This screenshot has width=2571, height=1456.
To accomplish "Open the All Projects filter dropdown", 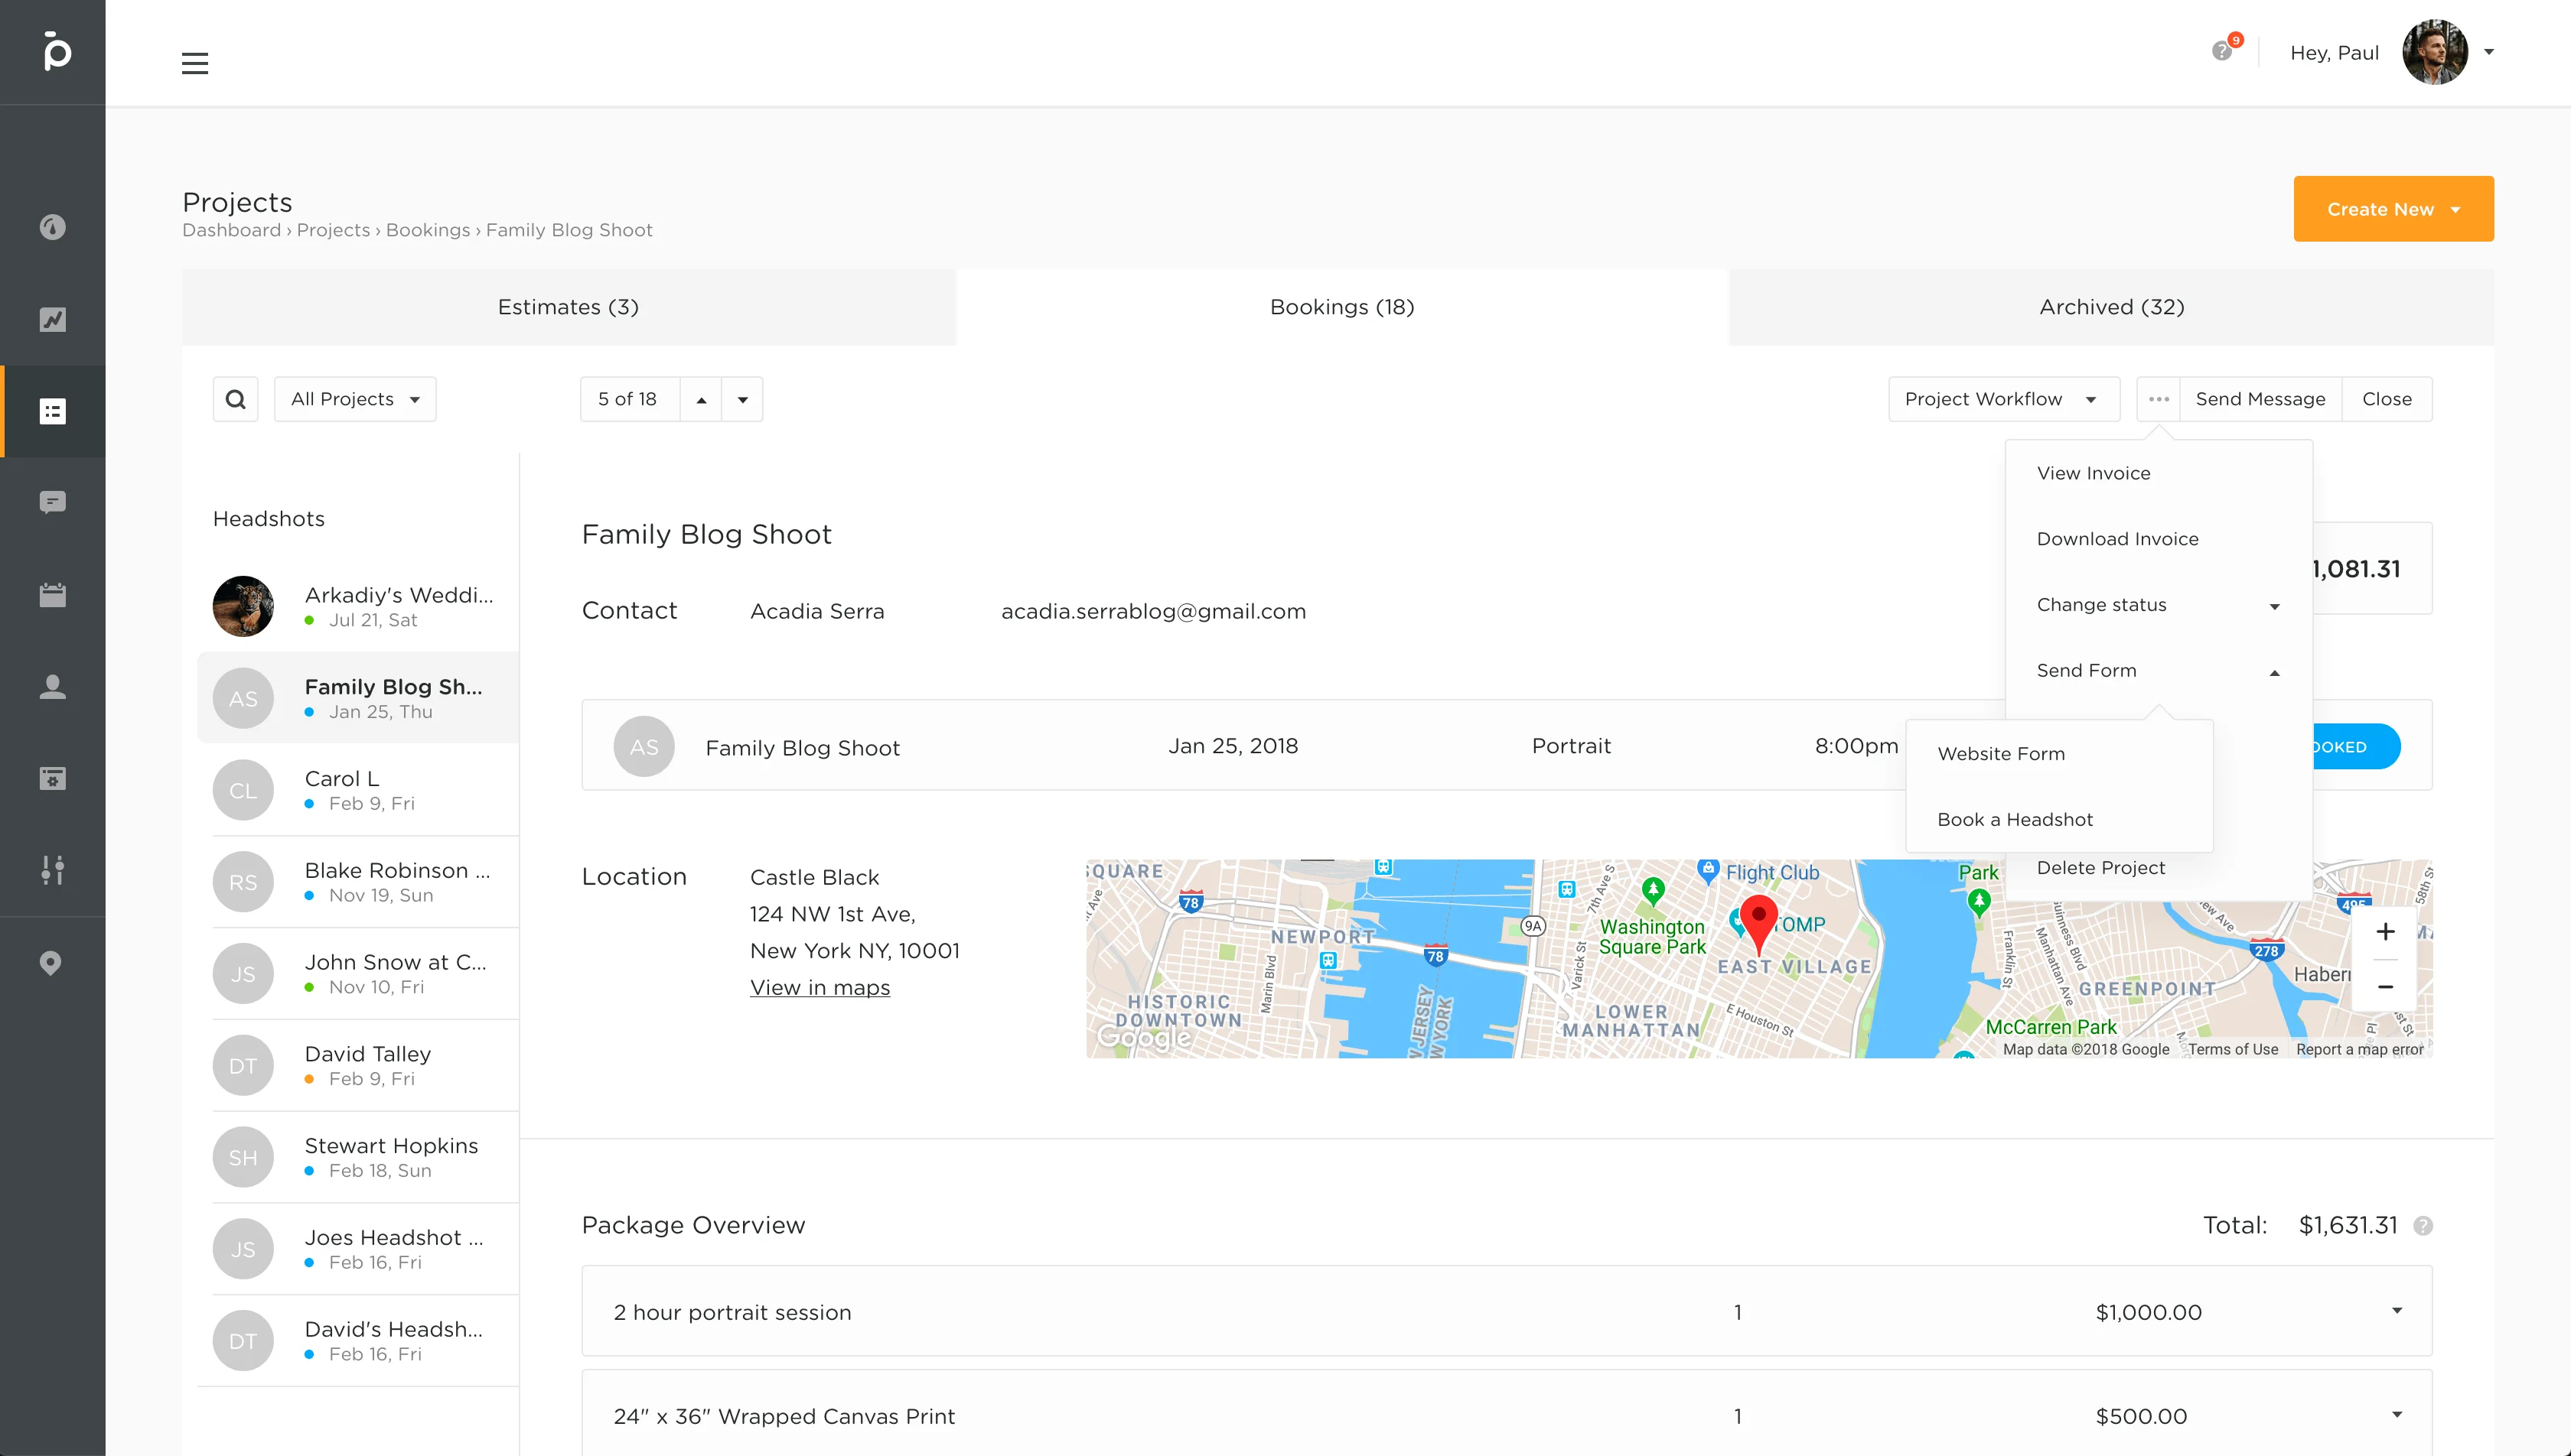I will 355,399.
